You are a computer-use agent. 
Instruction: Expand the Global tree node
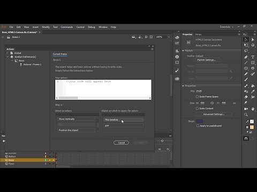click(7, 53)
